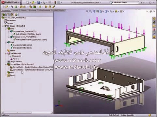
Task: Open File Explorer folder icon in task pane
Action: pos(154,26)
